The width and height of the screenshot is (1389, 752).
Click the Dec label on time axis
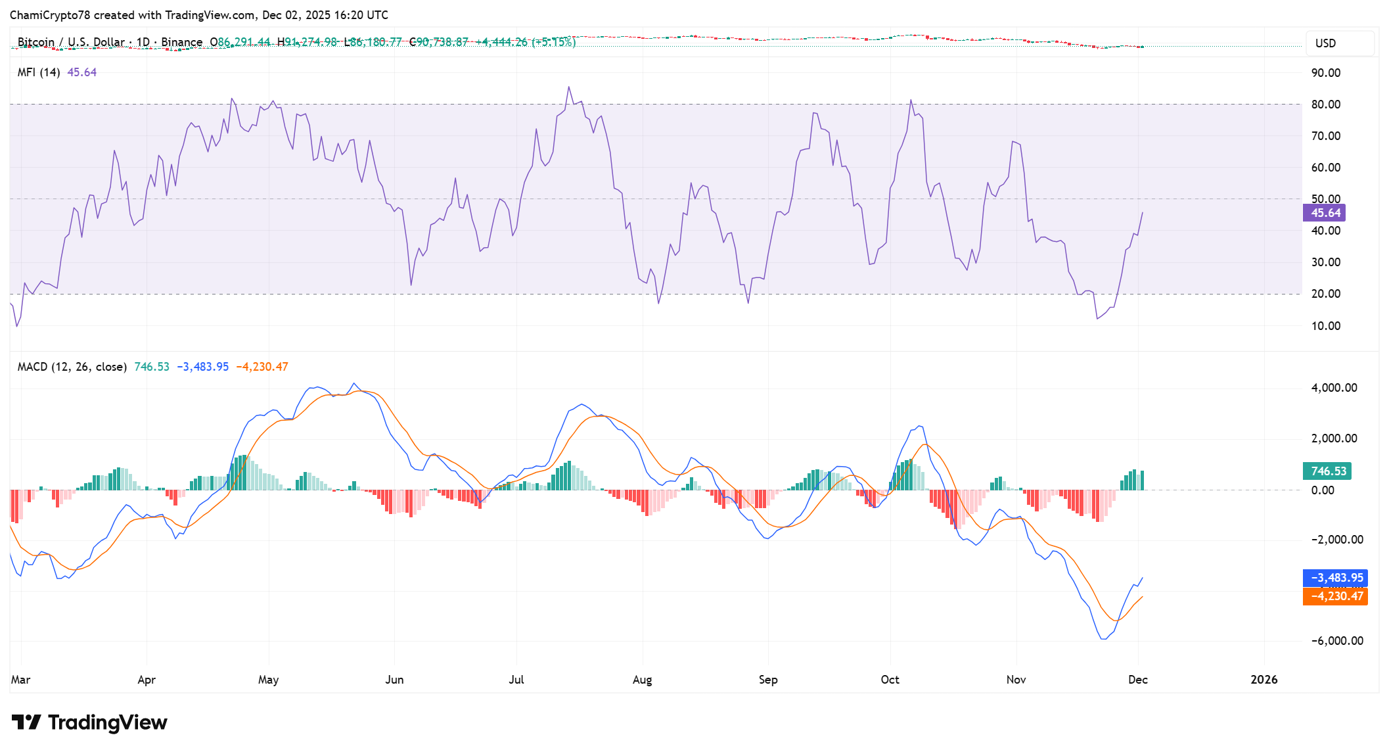(x=1137, y=680)
